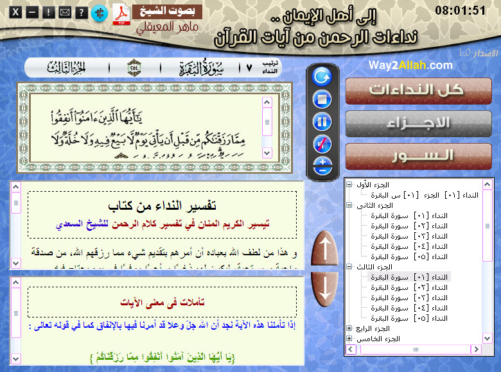The image size is (501, 372).
Task: Click the minimize dash icon in header
Action: coord(32,13)
